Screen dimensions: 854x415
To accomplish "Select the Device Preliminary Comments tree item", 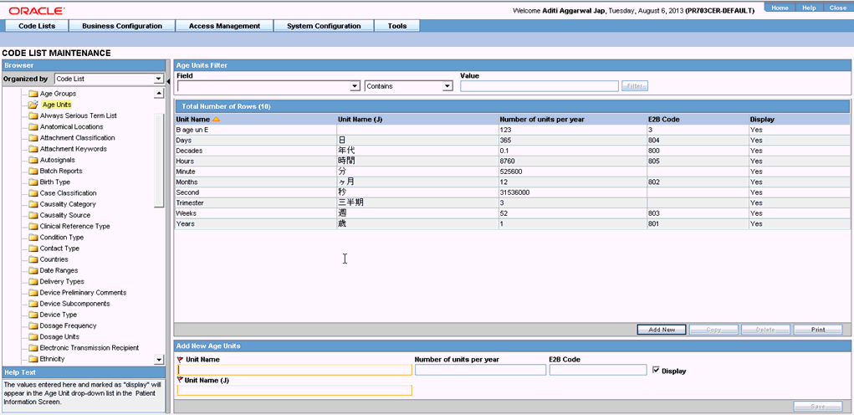I will [83, 293].
